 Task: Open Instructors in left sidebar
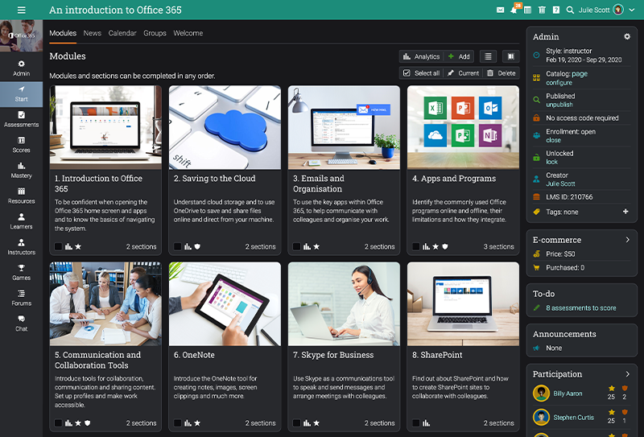click(x=22, y=247)
